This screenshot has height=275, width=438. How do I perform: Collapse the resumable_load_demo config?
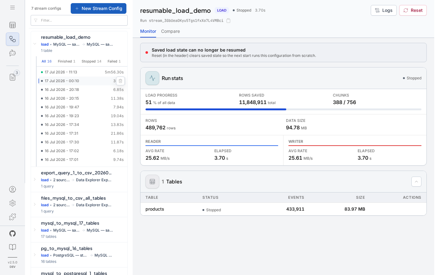[35, 44]
